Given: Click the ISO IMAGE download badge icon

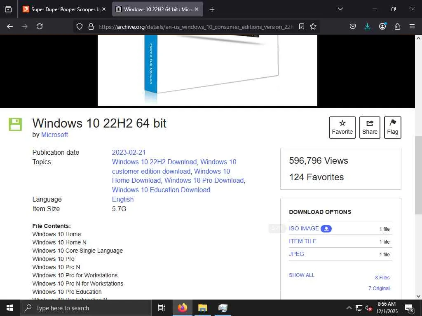Looking at the screenshot, I should click(326, 229).
